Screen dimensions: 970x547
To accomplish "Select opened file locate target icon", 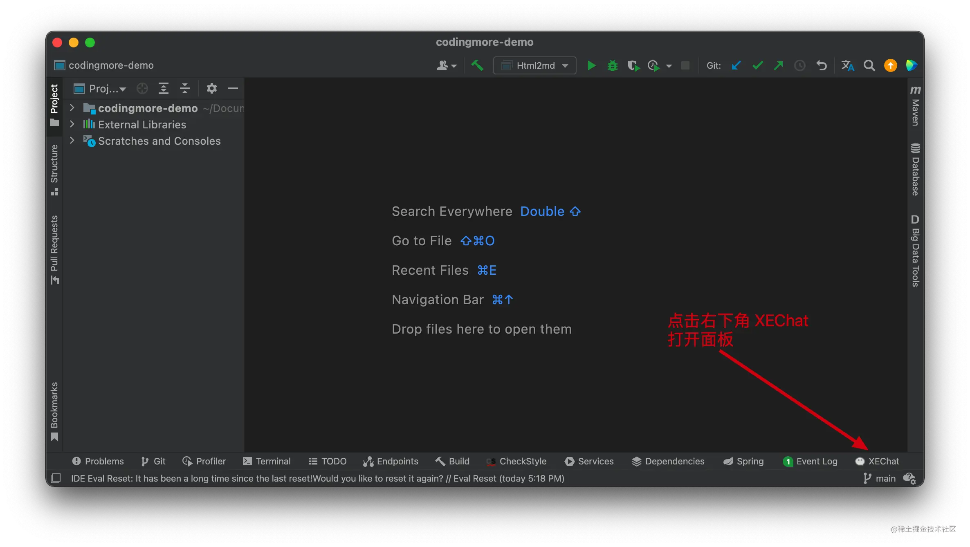I will (142, 88).
